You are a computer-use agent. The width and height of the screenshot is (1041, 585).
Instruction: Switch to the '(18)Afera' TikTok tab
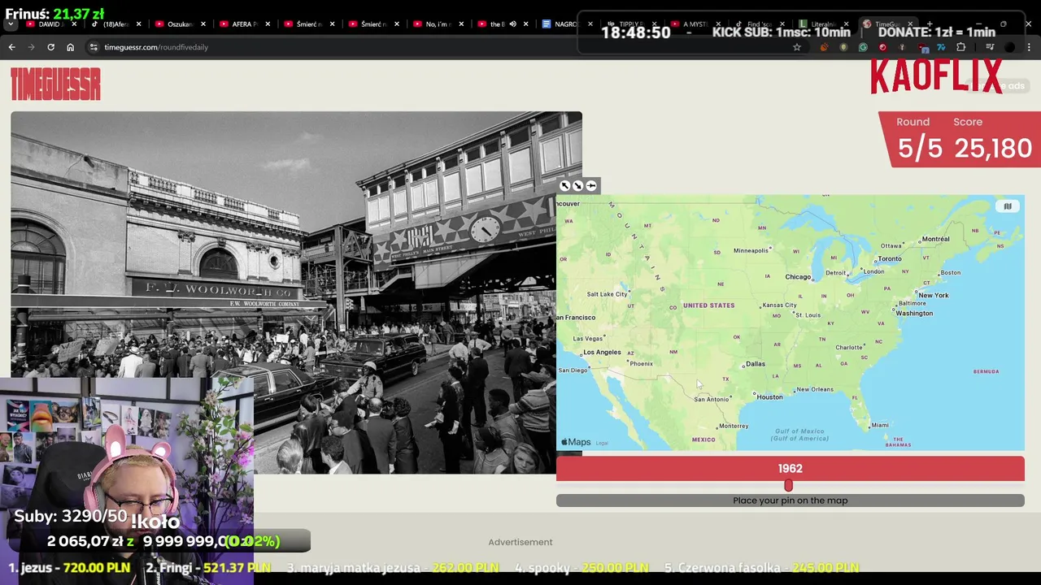pos(111,24)
